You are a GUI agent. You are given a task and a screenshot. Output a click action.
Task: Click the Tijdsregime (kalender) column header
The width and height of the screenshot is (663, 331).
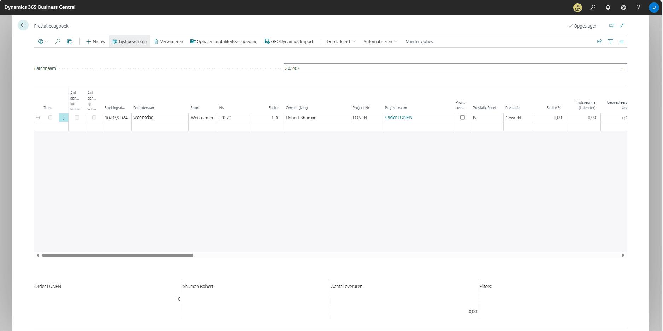point(586,105)
